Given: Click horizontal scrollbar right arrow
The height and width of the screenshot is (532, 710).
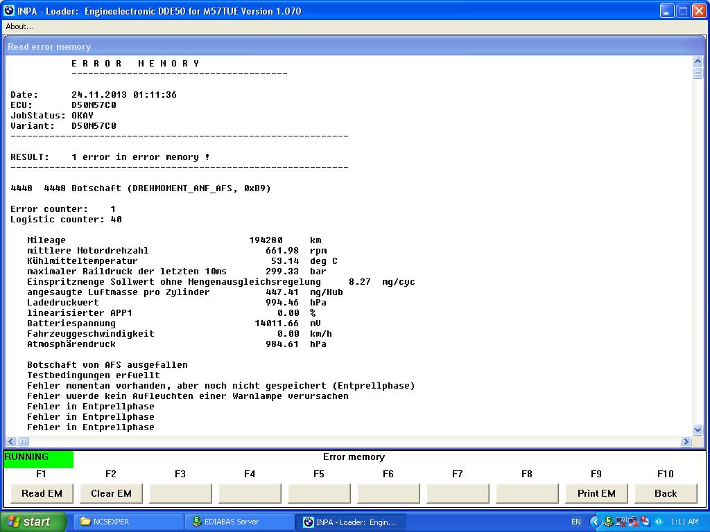Looking at the screenshot, I should click(x=686, y=441).
